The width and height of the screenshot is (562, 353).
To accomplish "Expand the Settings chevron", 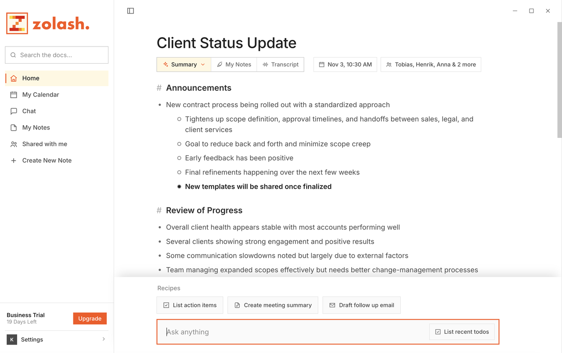I will (x=104, y=339).
